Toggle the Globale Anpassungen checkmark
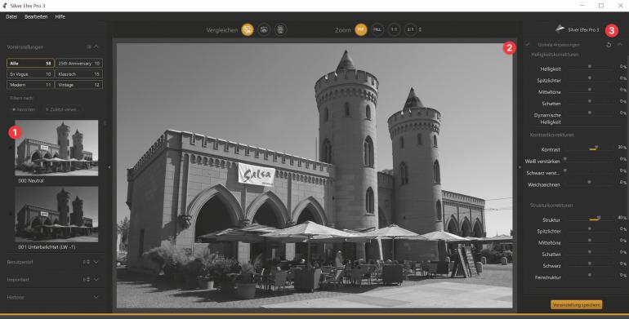629x319 pixels. 528,44
